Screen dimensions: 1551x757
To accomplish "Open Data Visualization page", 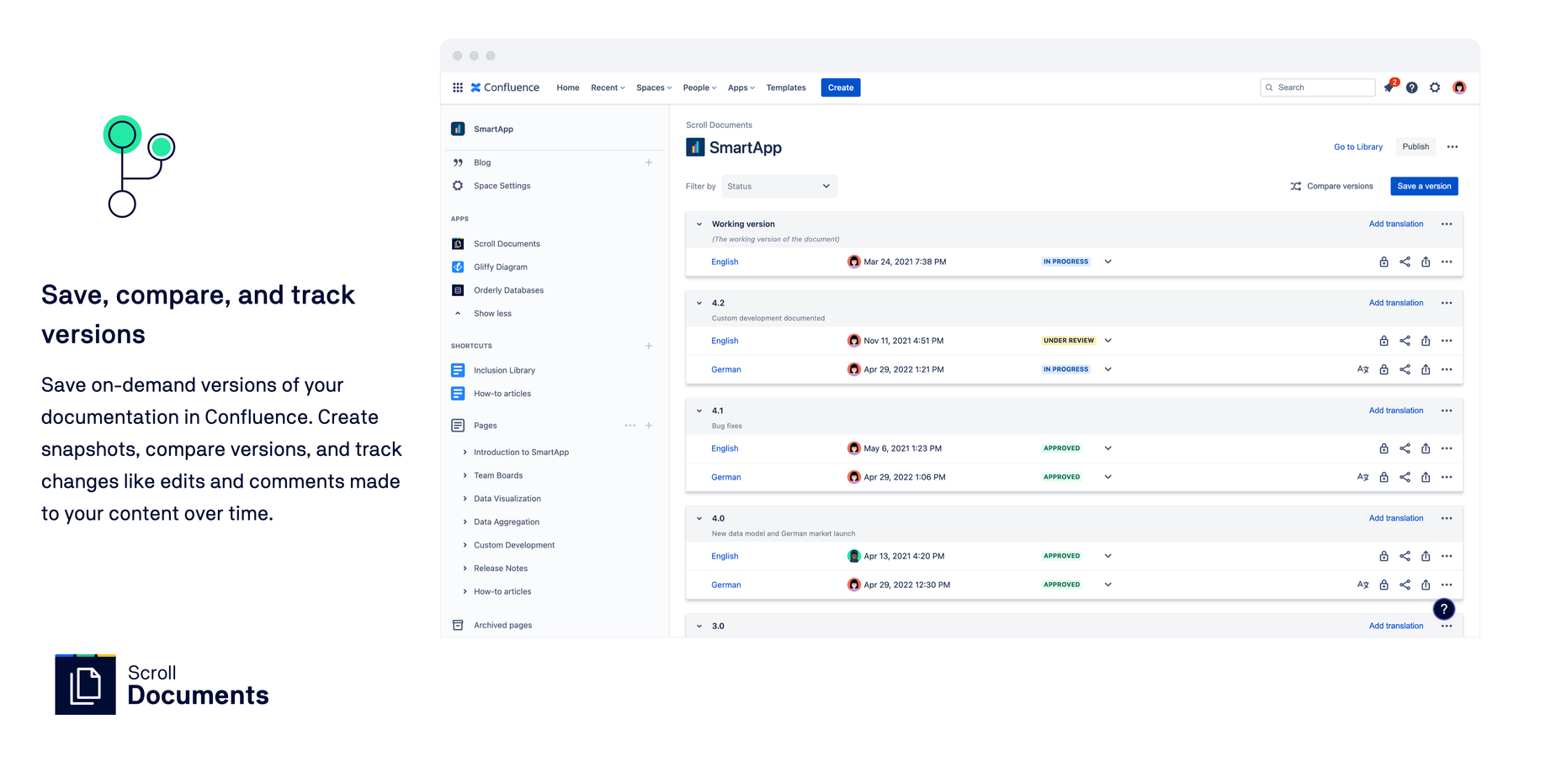I will coord(507,499).
